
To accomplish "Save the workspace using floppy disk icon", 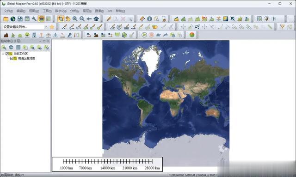I will coord(20,19).
